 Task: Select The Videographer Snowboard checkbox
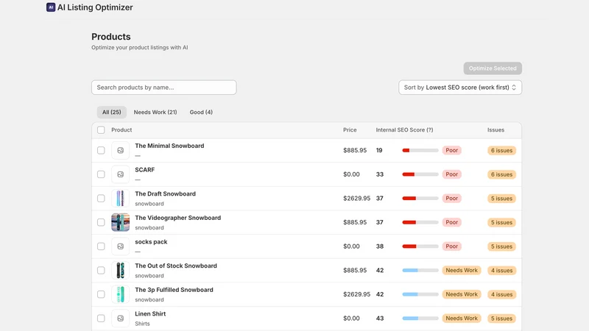coord(101,223)
